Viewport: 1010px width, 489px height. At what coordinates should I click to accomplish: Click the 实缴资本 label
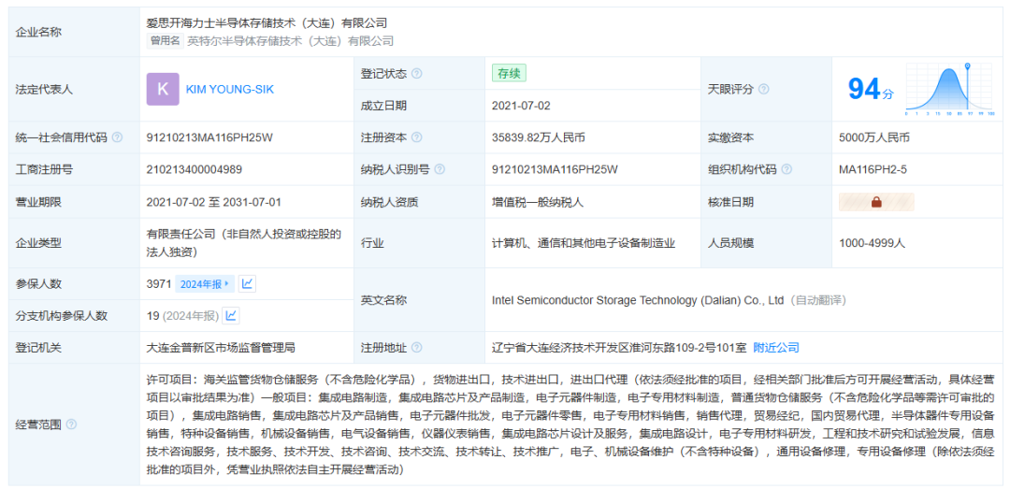(731, 137)
